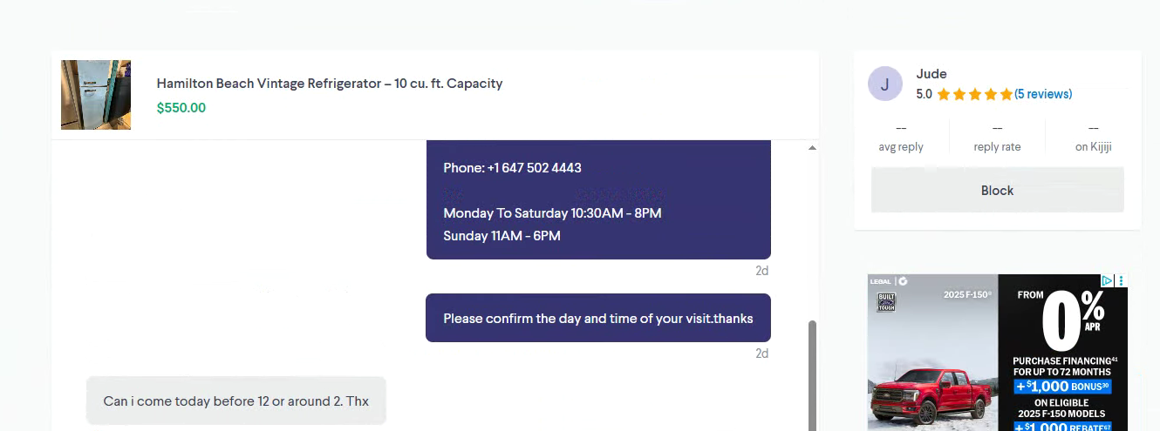Click the Legal label on the Ford ad

point(880,281)
